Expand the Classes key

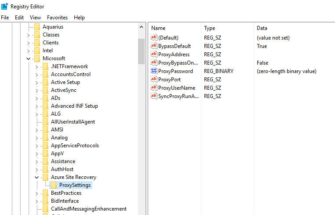click(x=29, y=35)
